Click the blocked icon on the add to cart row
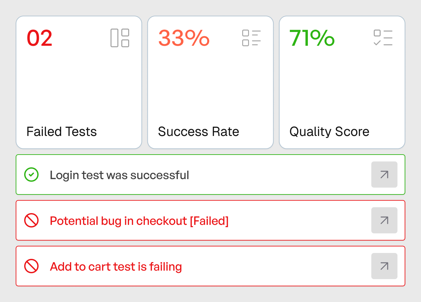Screen dimensions: 421x302 pos(31,266)
